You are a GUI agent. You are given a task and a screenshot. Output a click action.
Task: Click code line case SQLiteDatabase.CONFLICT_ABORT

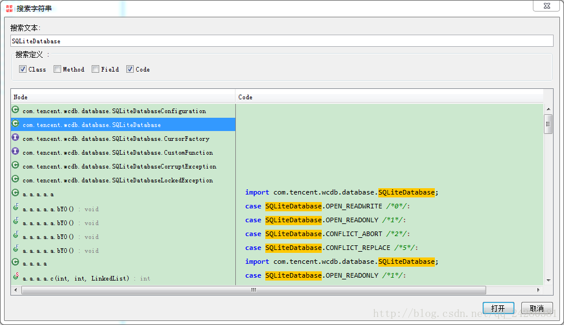(x=328, y=234)
